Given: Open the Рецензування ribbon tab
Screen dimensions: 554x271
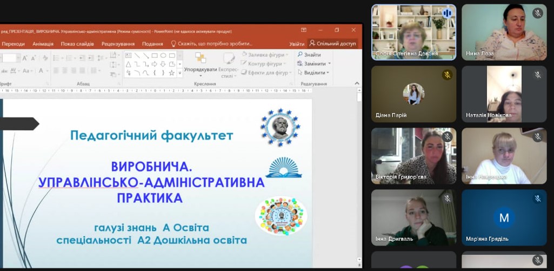Looking at the screenshot, I should [118, 44].
